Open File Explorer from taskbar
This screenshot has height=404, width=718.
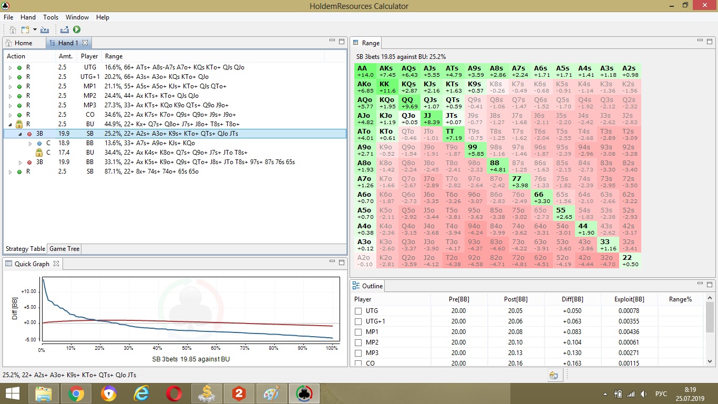click(x=44, y=393)
